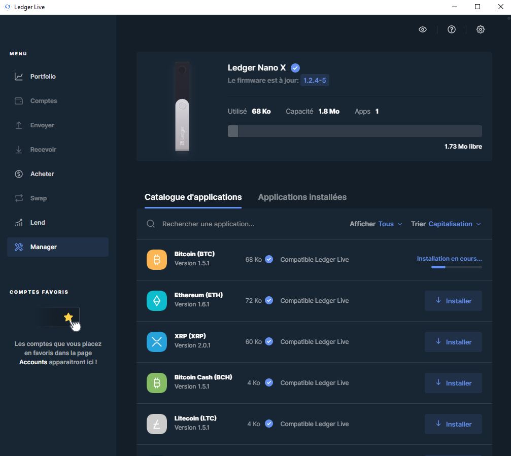Click the verified badge next to Ledger Nano X
Image resolution: width=511 pixels, height=456 pixels.
tap(295, 68)
